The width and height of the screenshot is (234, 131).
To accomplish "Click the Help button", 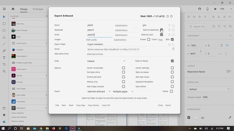I will click(x=57, y=105).
